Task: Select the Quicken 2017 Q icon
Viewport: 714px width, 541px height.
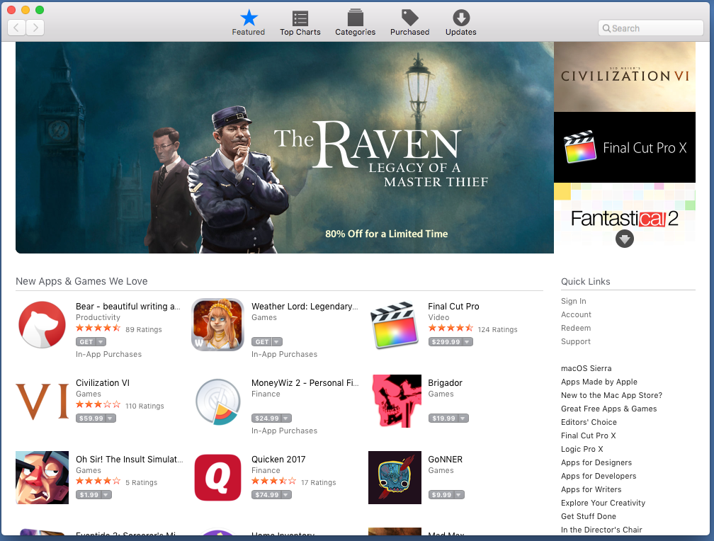Action: click(x=217, y=477)
